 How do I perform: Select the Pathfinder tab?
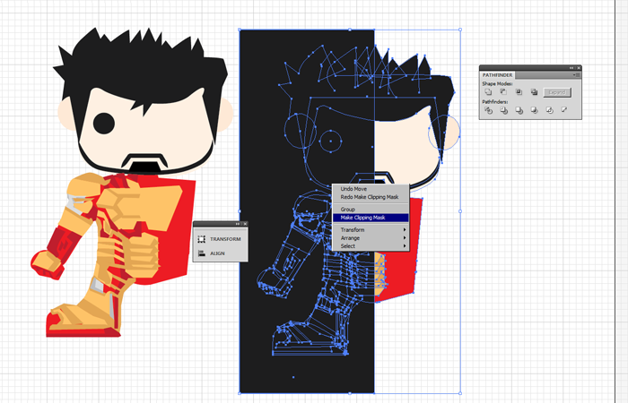pos(497,75)
